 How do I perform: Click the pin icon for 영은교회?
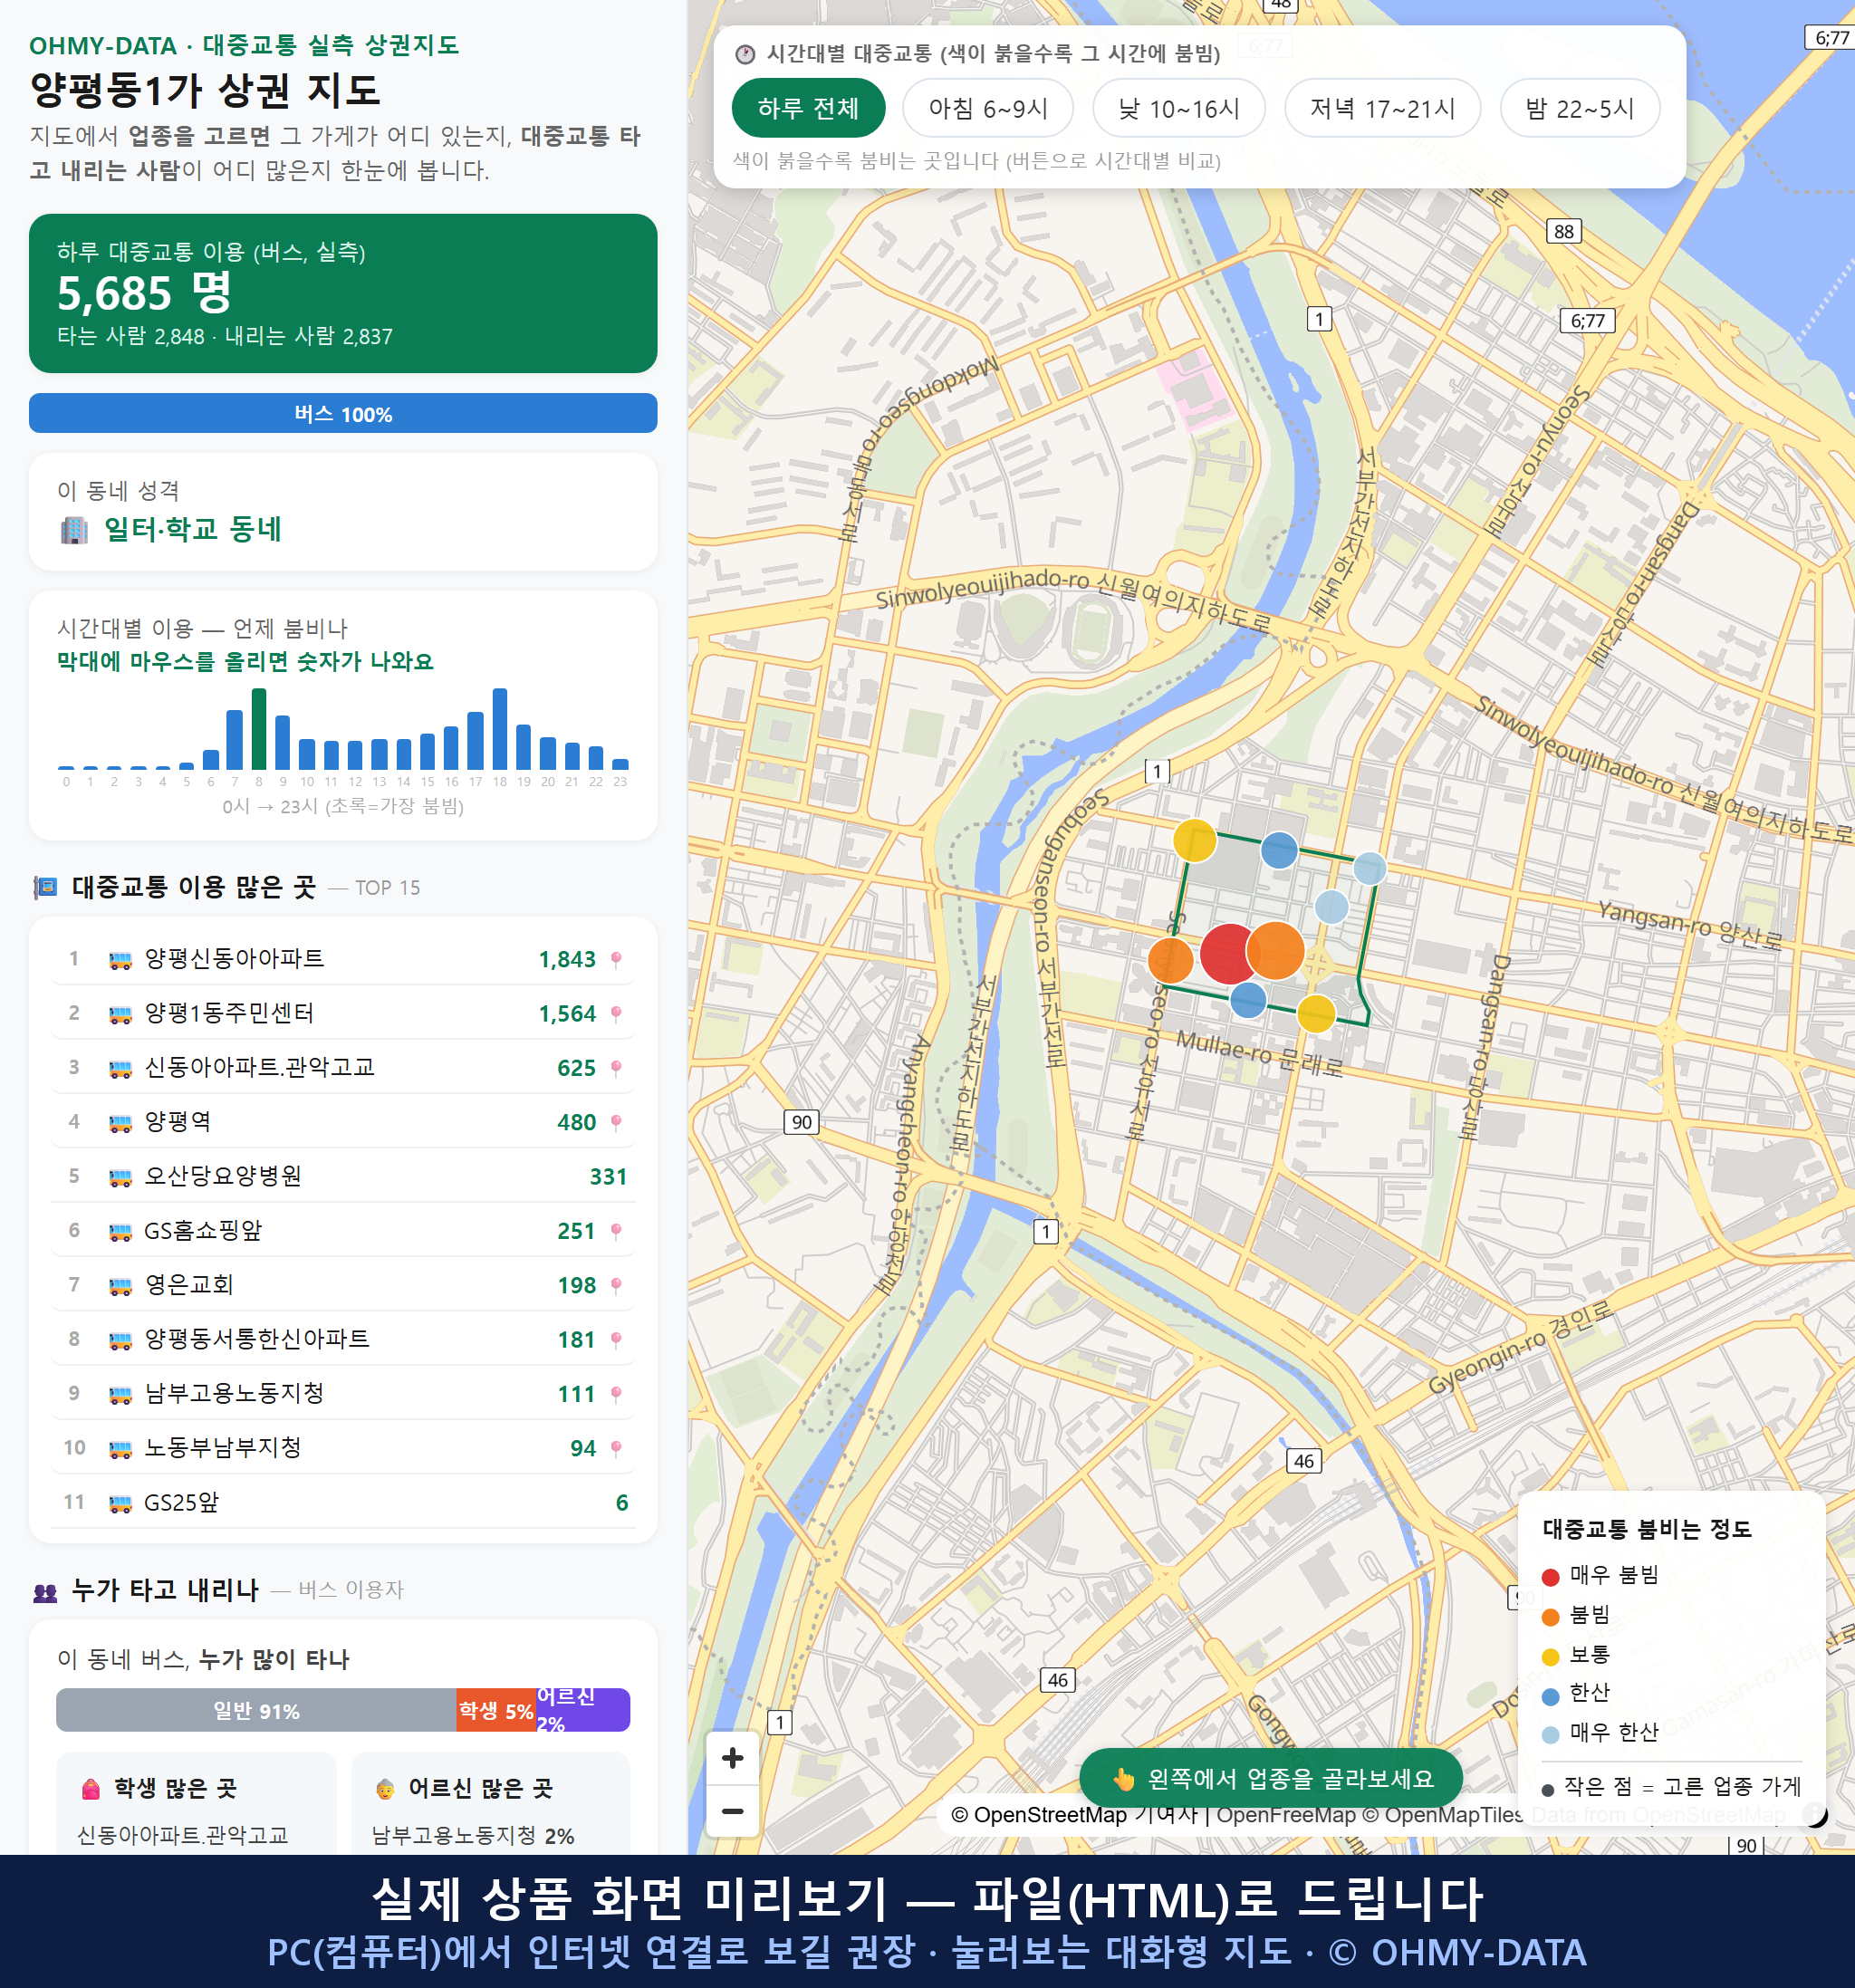(616, 1285)
